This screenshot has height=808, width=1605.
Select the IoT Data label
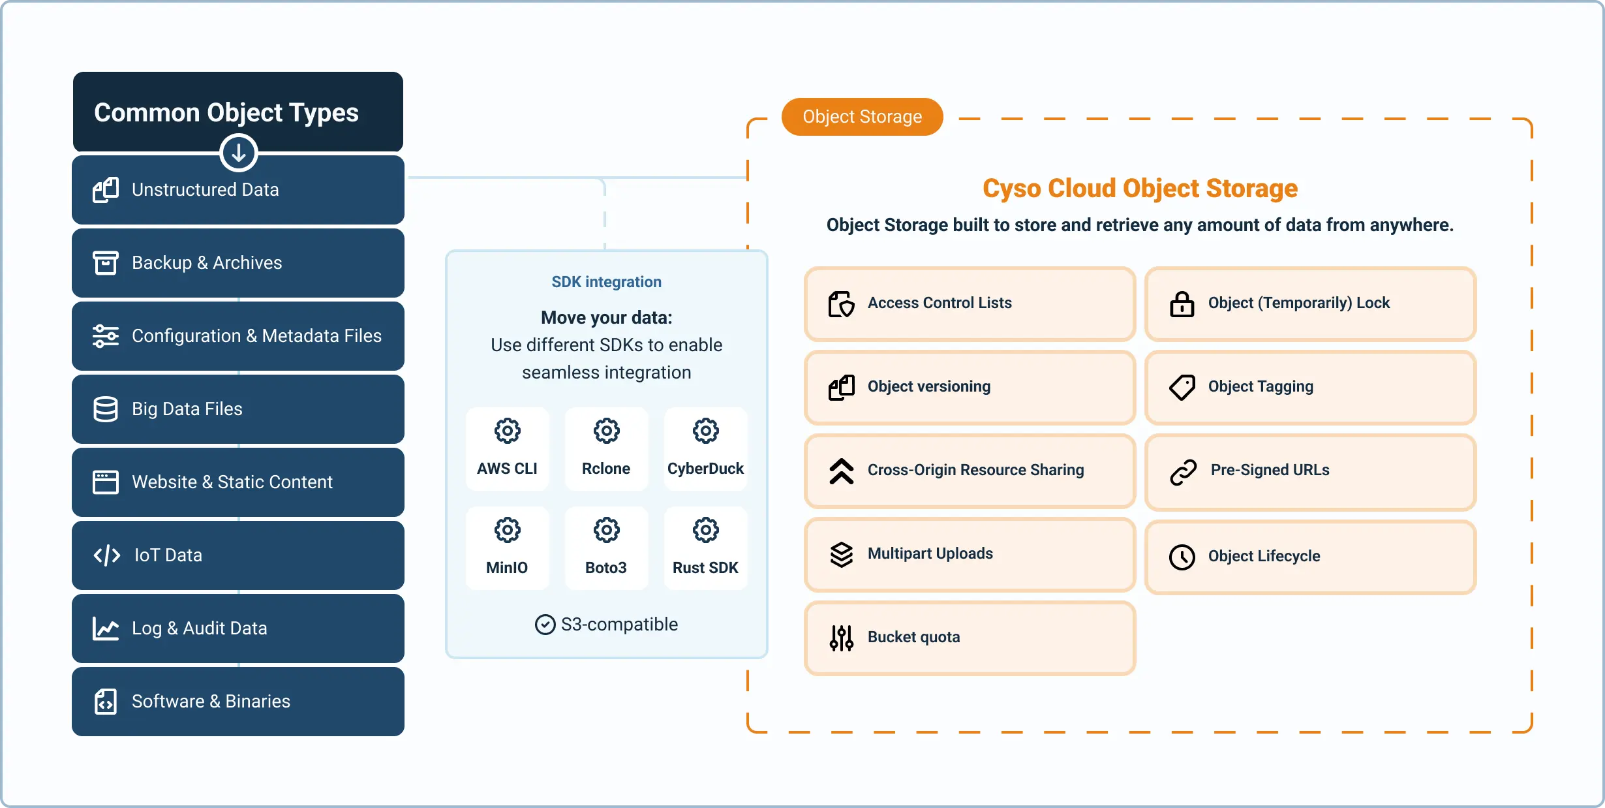pos(168,555)
